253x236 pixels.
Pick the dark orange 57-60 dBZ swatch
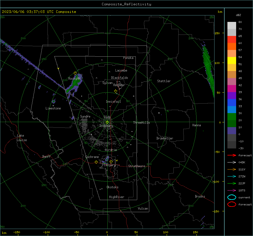coord(232,47)
